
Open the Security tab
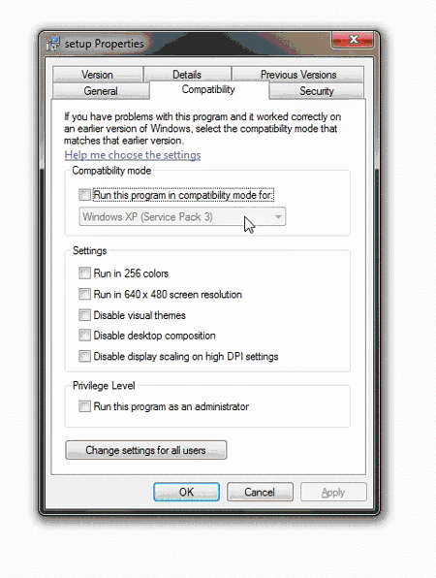(316, 91)
